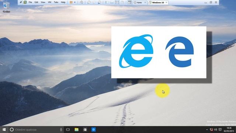
Task: Click the Internet Explorer logo in image
Action: 136,51
